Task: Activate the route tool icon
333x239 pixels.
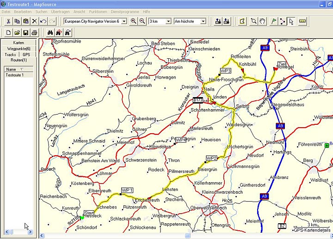Action: (x=282, y=21)
